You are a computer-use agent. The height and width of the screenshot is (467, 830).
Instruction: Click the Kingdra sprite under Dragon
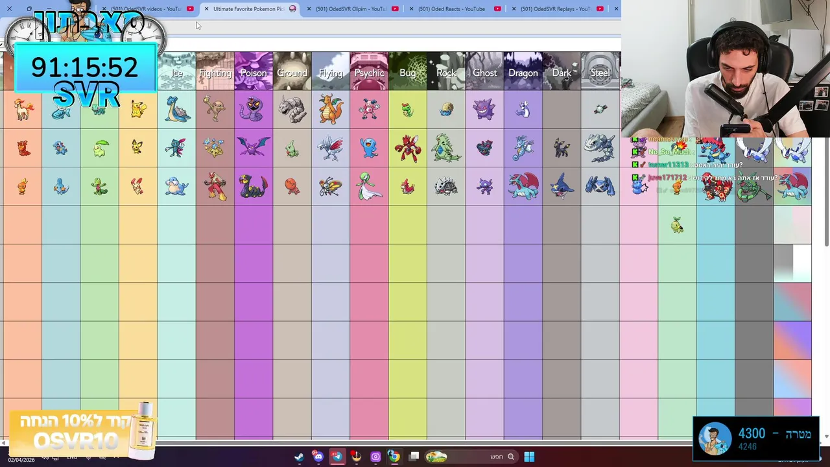click(523, 149)
